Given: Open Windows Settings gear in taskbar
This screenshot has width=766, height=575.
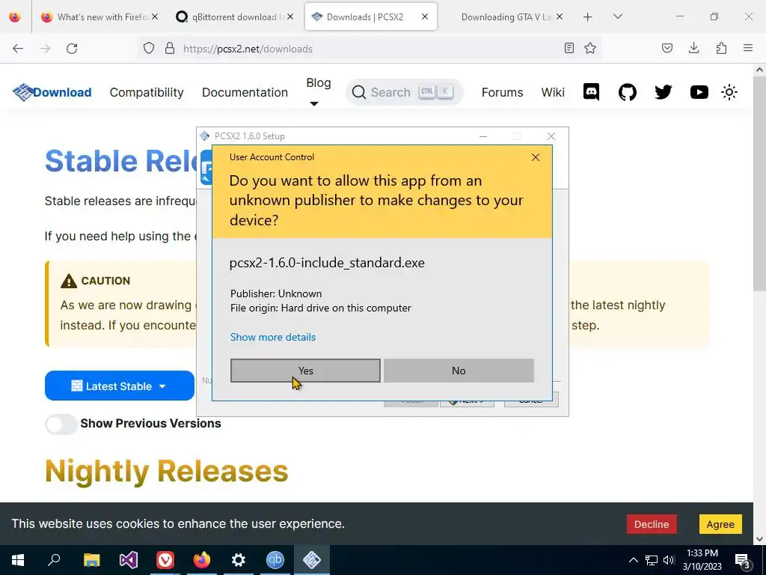Looking at the screenshot, I should coord(239,560).
